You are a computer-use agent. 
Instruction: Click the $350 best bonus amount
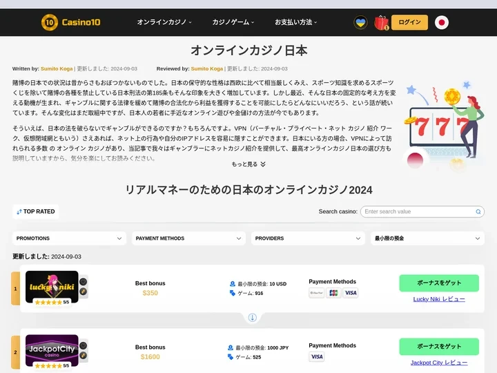150,293
